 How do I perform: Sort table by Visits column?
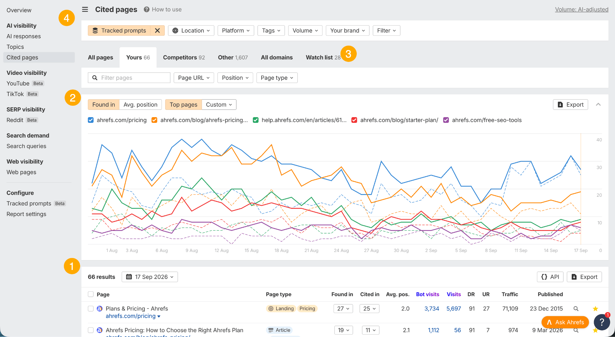point(454,294)
